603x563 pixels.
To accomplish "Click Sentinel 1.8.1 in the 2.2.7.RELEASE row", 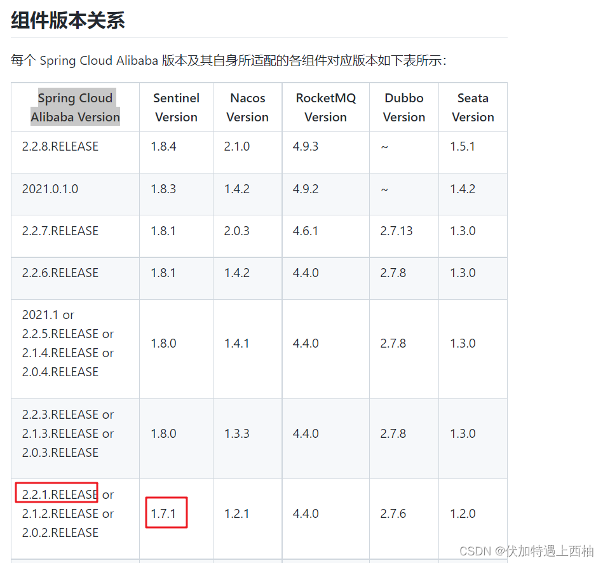I will [x=163, y=231].
